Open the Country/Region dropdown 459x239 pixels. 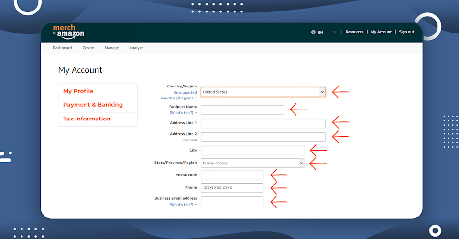tap(263, 92)
